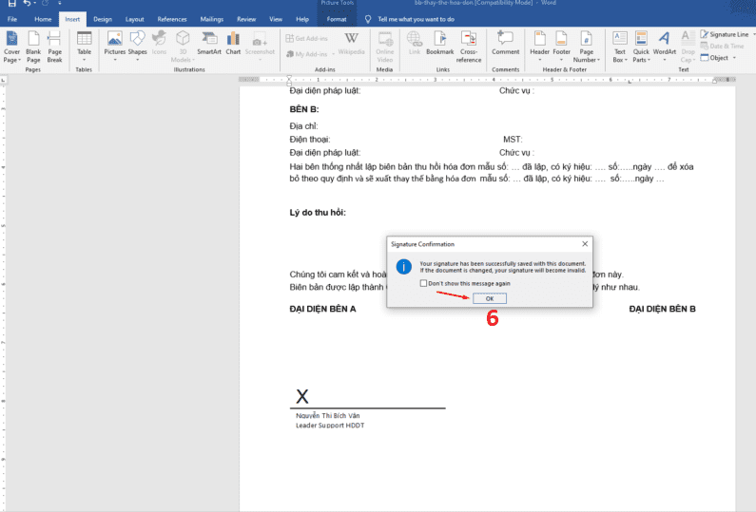Insert a SmartArt graphic
Viewport: 756px width, 512px height.
point(209,44)
